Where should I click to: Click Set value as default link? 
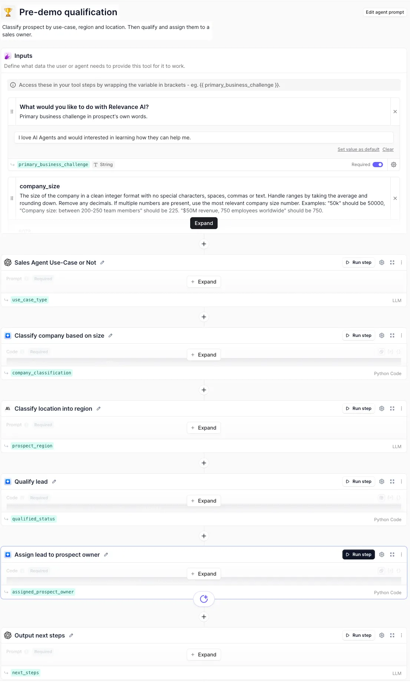(x=358, y=149)
